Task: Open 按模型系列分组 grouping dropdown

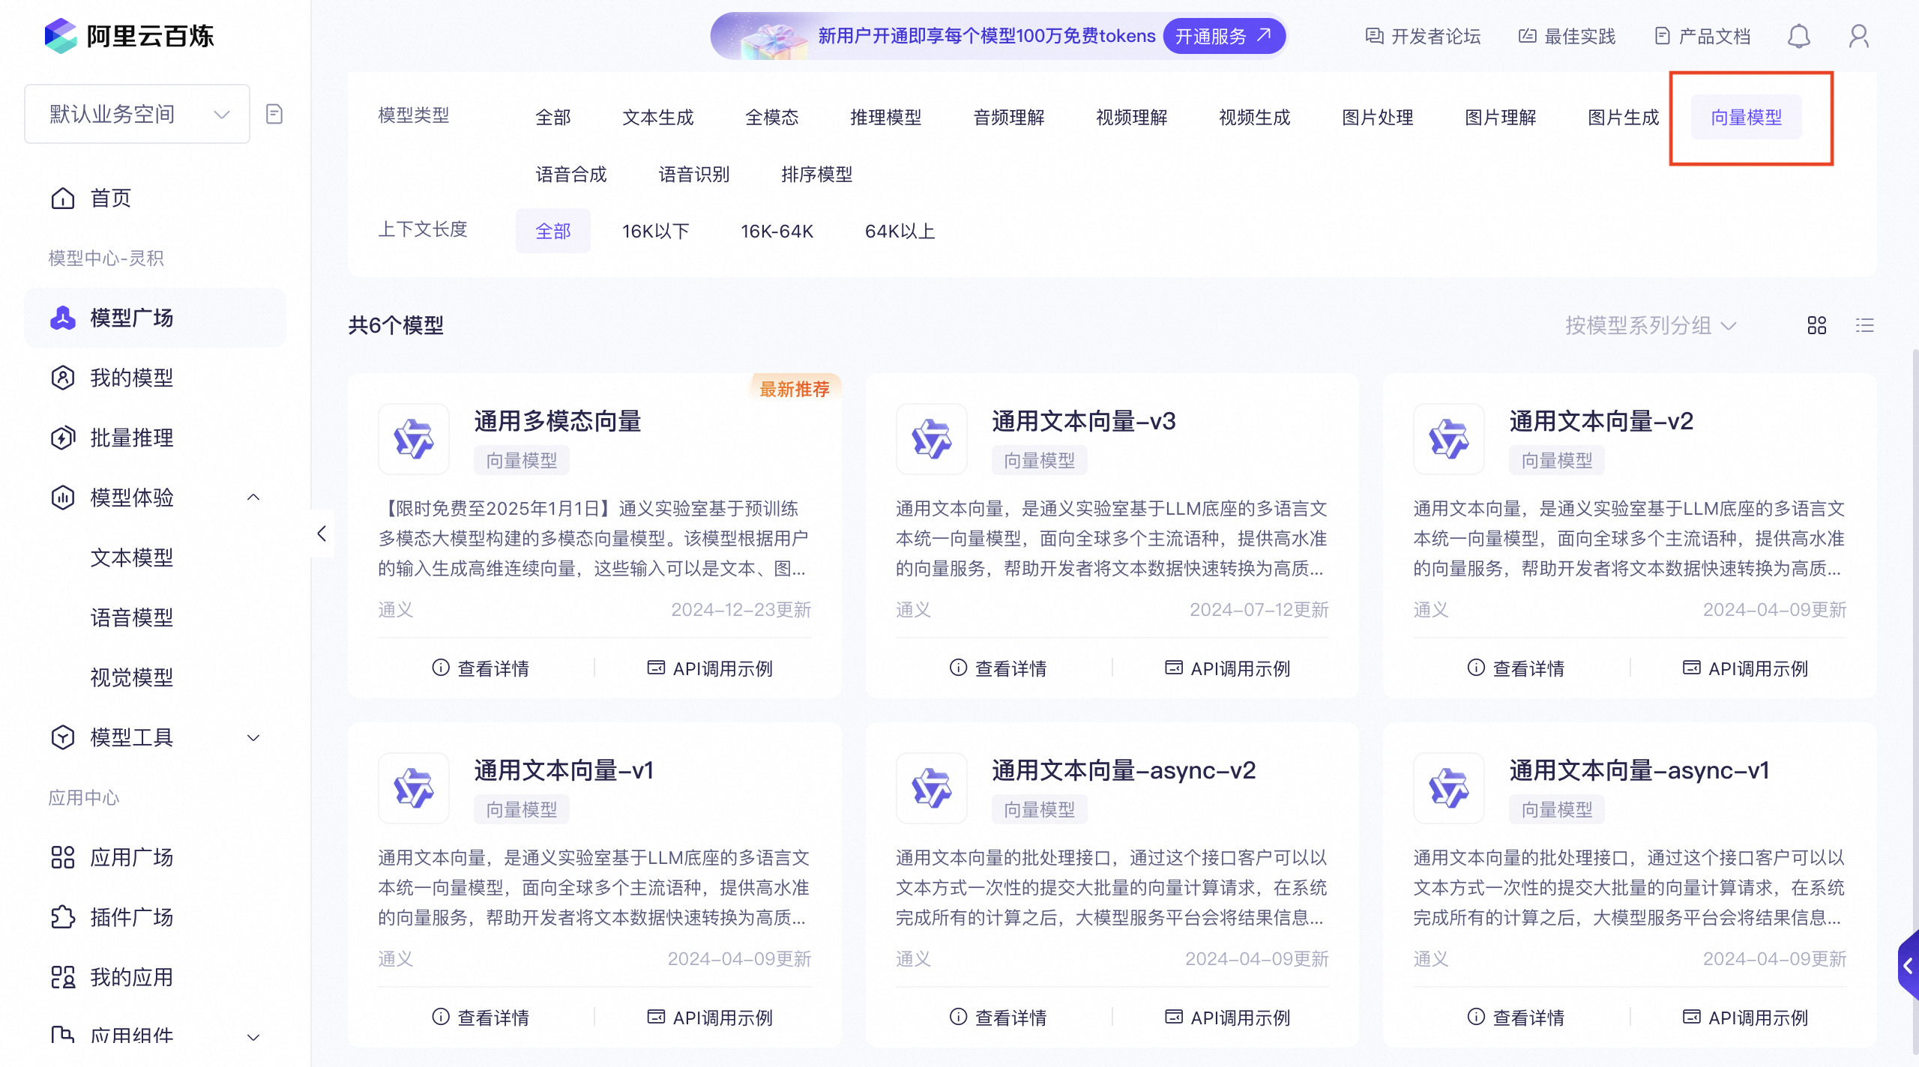Action: (x=1650, y=325)
